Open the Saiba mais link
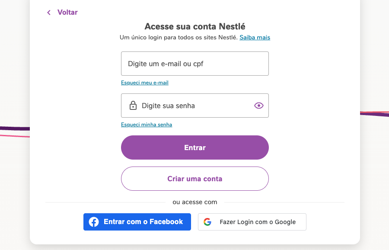Image resolution: width=389 pixels, height=250 pixels. (x=255, y=38)
